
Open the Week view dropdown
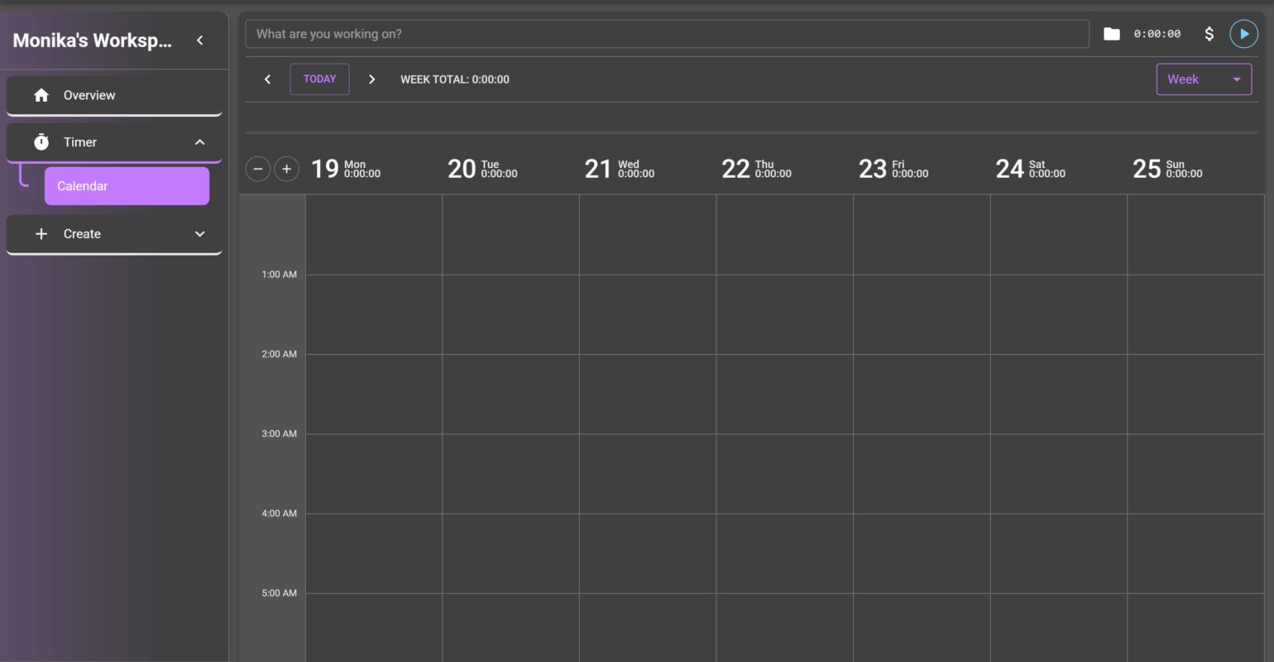click(x=1203, y=79)
